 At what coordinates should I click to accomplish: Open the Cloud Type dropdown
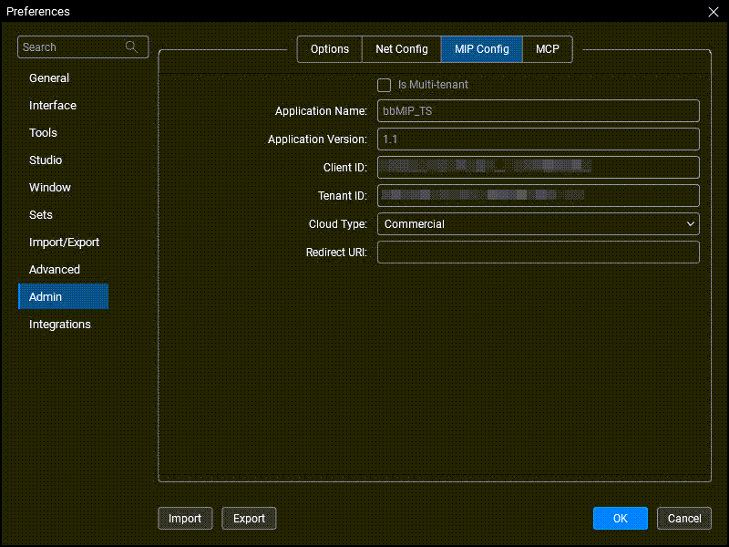(x=538, y=224)
